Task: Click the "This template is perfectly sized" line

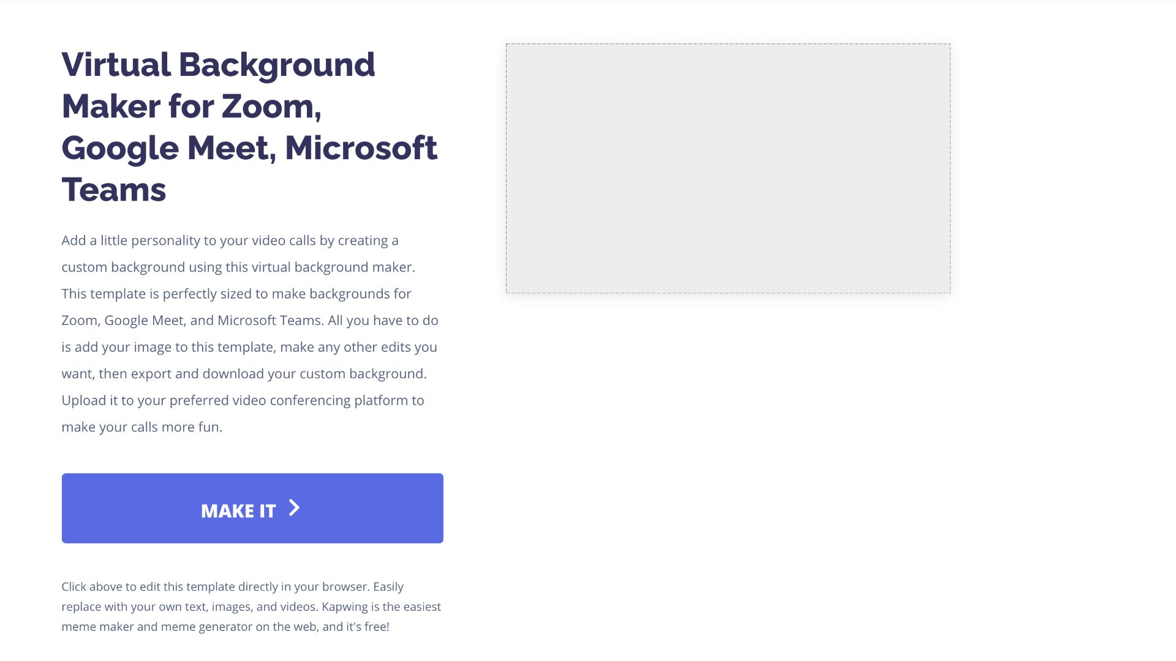Action: 236,294
